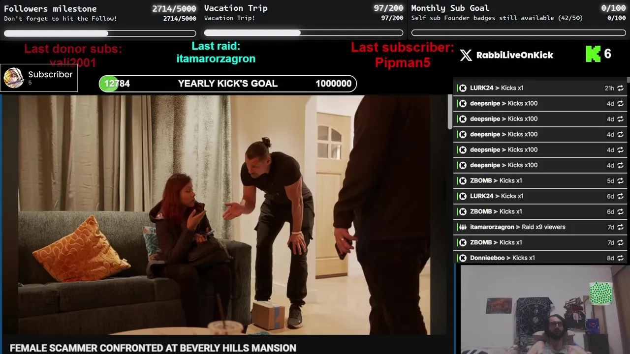Click the 'Monthly Sub Goal' heading

click(450, 8)
